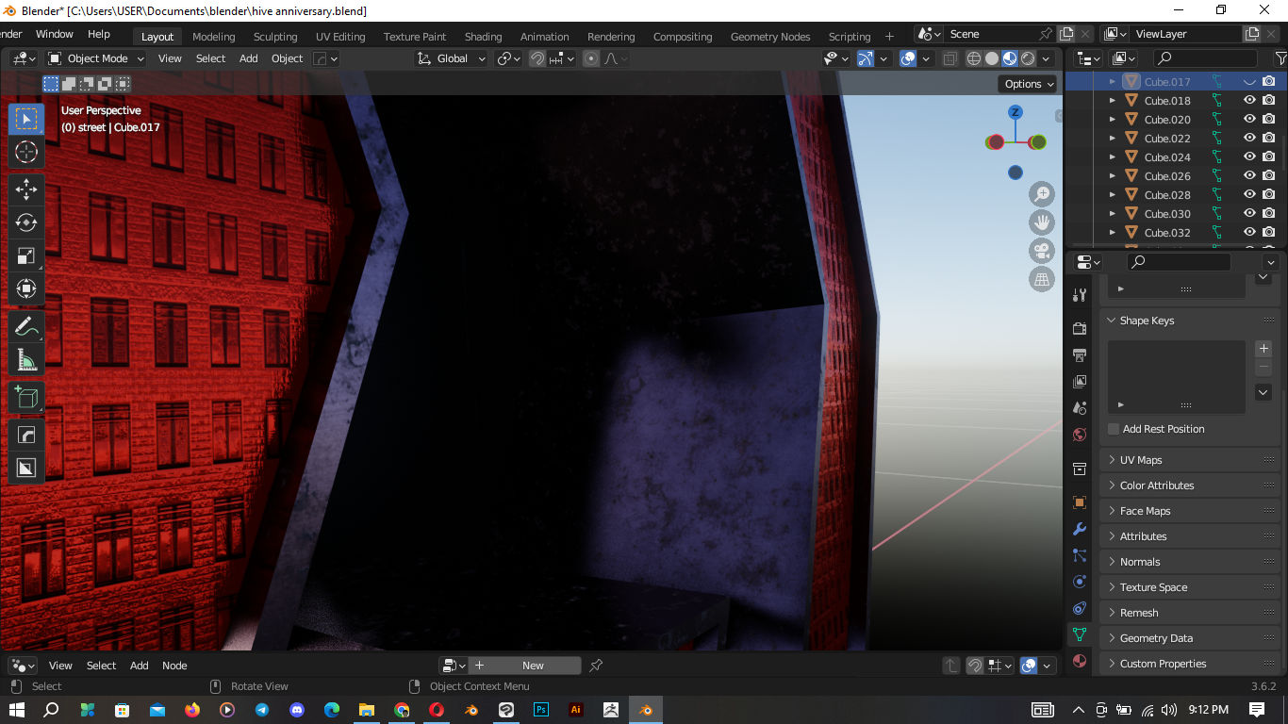The height and width of the screenshot is (724, 1288).
Task: Open Photoshop from the Windows taskbar
Action: click(x=541, y=709)
